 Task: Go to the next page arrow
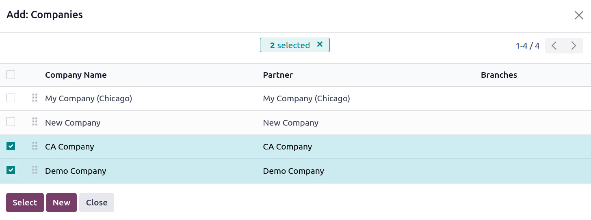574,46
